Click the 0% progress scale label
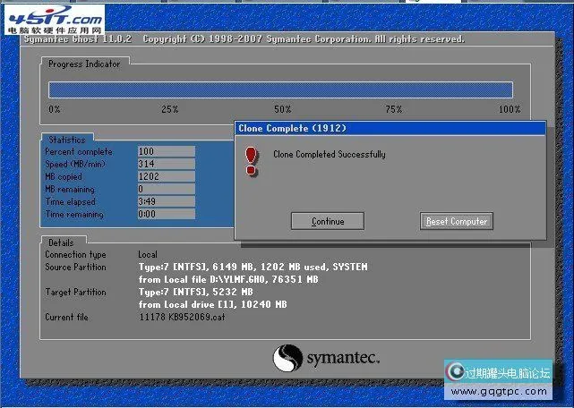Image resolution: width=574 pixels, height=408 pixels. pos(55,109)
